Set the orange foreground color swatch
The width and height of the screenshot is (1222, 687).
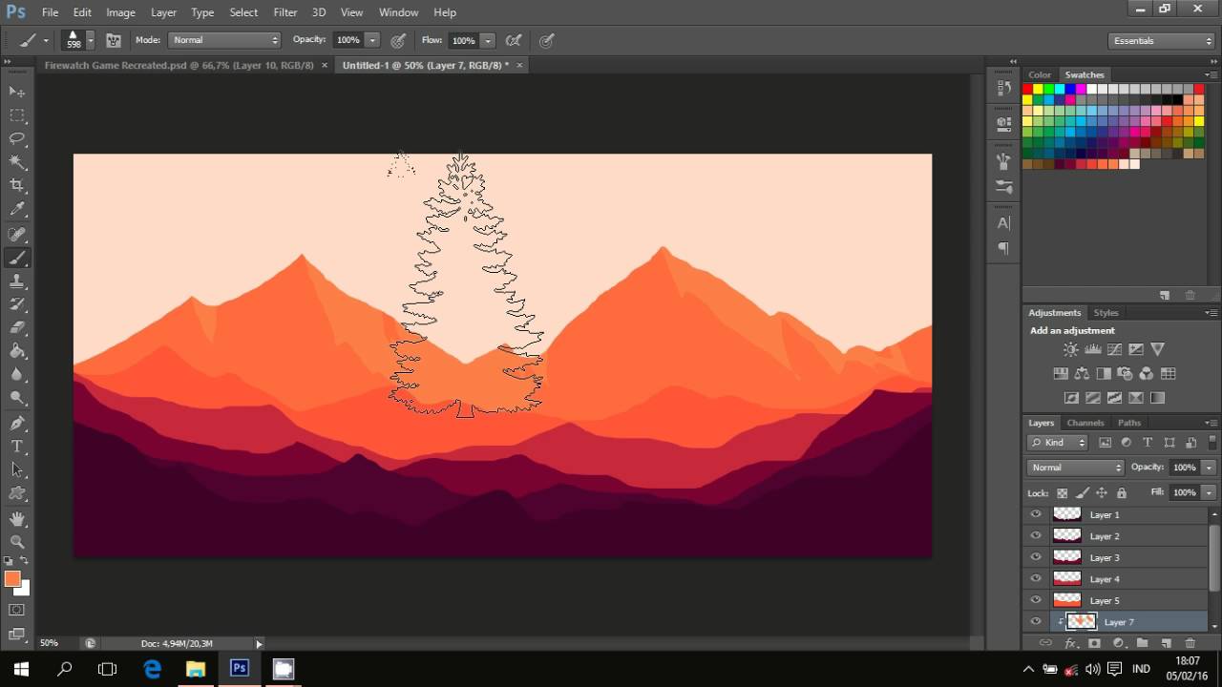click(12, 578)
